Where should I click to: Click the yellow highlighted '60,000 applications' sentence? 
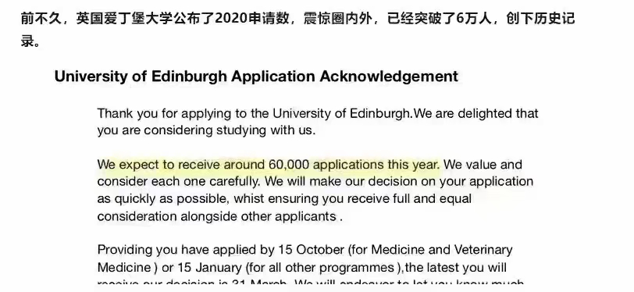(x=268, y=165)
